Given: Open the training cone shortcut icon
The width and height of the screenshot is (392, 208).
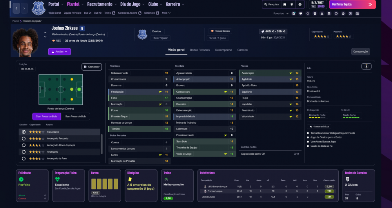Looking at the screenshot, I should point(322,13).
